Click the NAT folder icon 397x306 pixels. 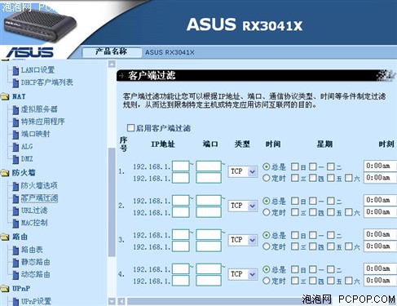pyautogui.click(x=5, y=96)
